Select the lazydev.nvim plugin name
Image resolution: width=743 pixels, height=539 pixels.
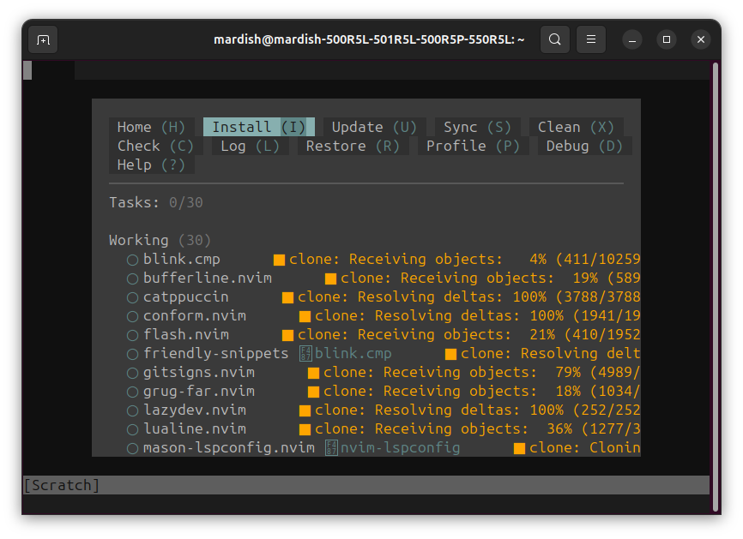click(195, 410)
